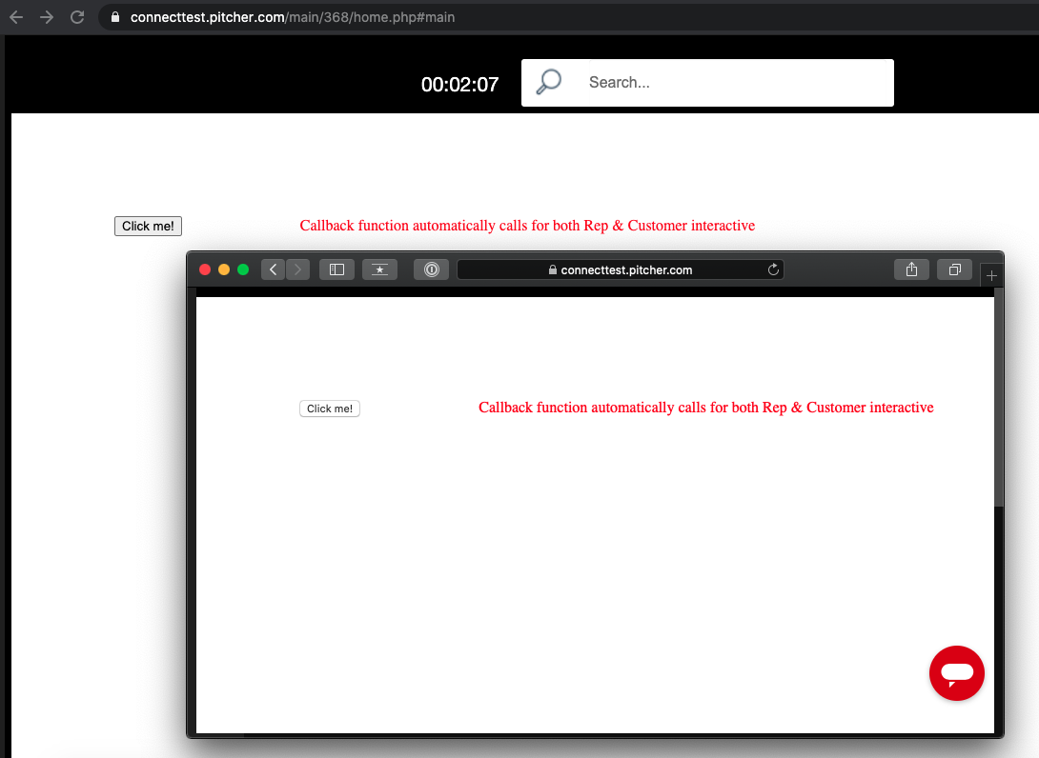Viewport: 1039px width, 758px height.
Task: Open the 1Password extension in Safari
Action: (431, 269)
